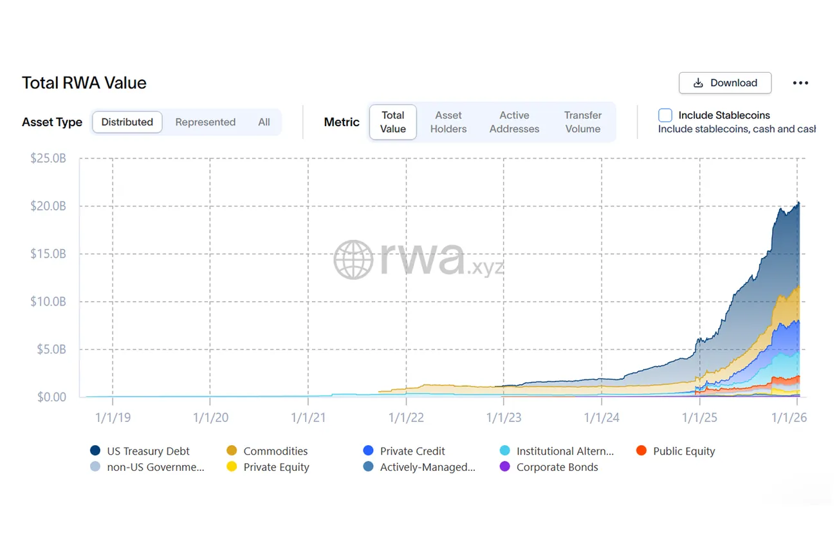Toggle the Actively-Managed legend dot
The height and width of the screenshot is (559, 839).
(368, 467)
